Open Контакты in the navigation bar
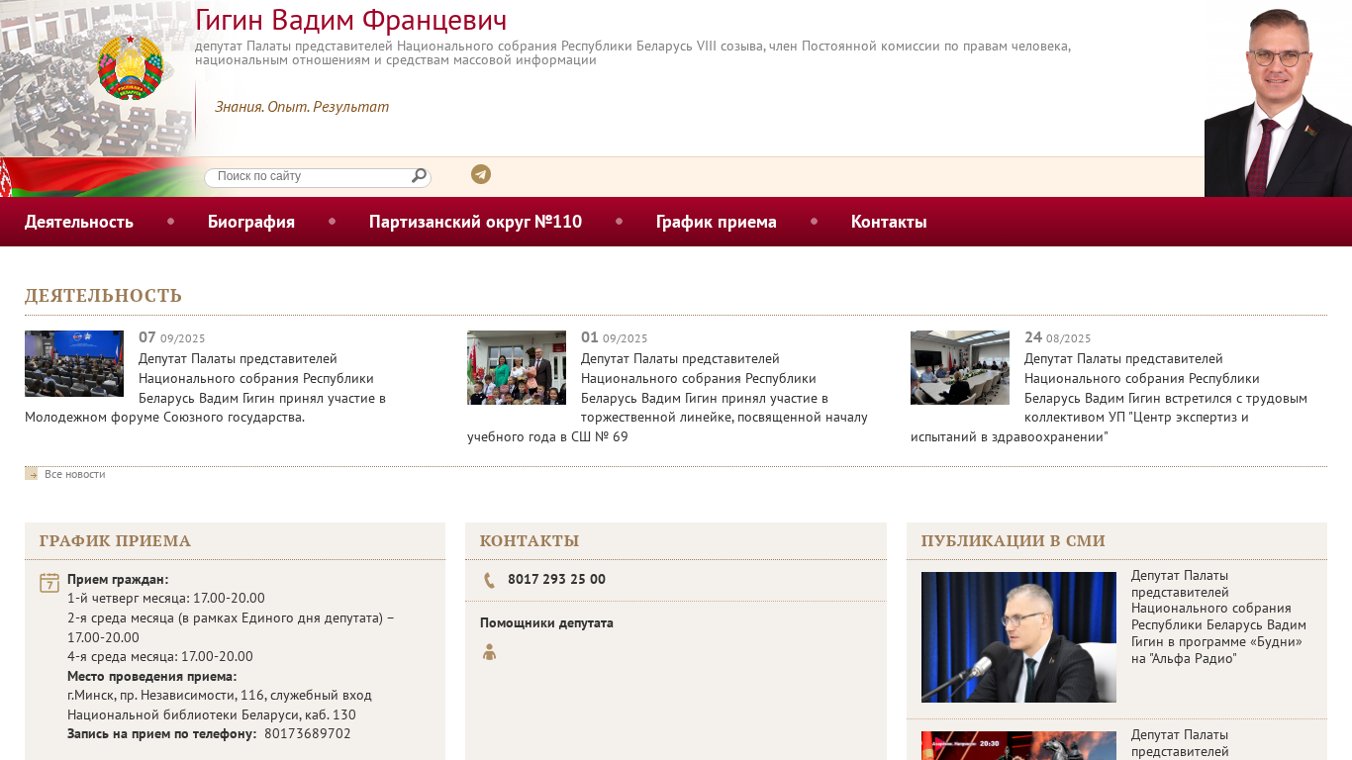 pos(889,222)
